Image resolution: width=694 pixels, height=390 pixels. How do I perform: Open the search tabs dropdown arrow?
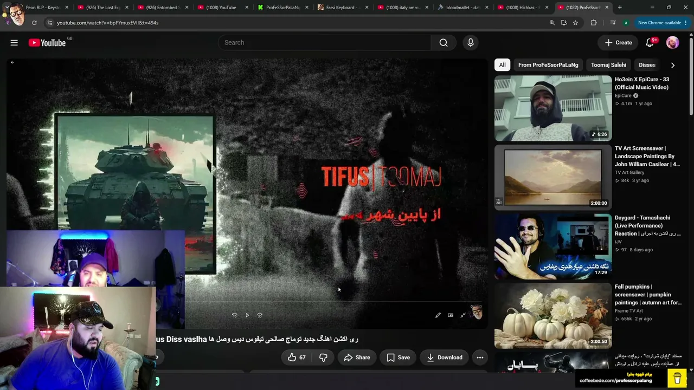[x=8, y=8]
